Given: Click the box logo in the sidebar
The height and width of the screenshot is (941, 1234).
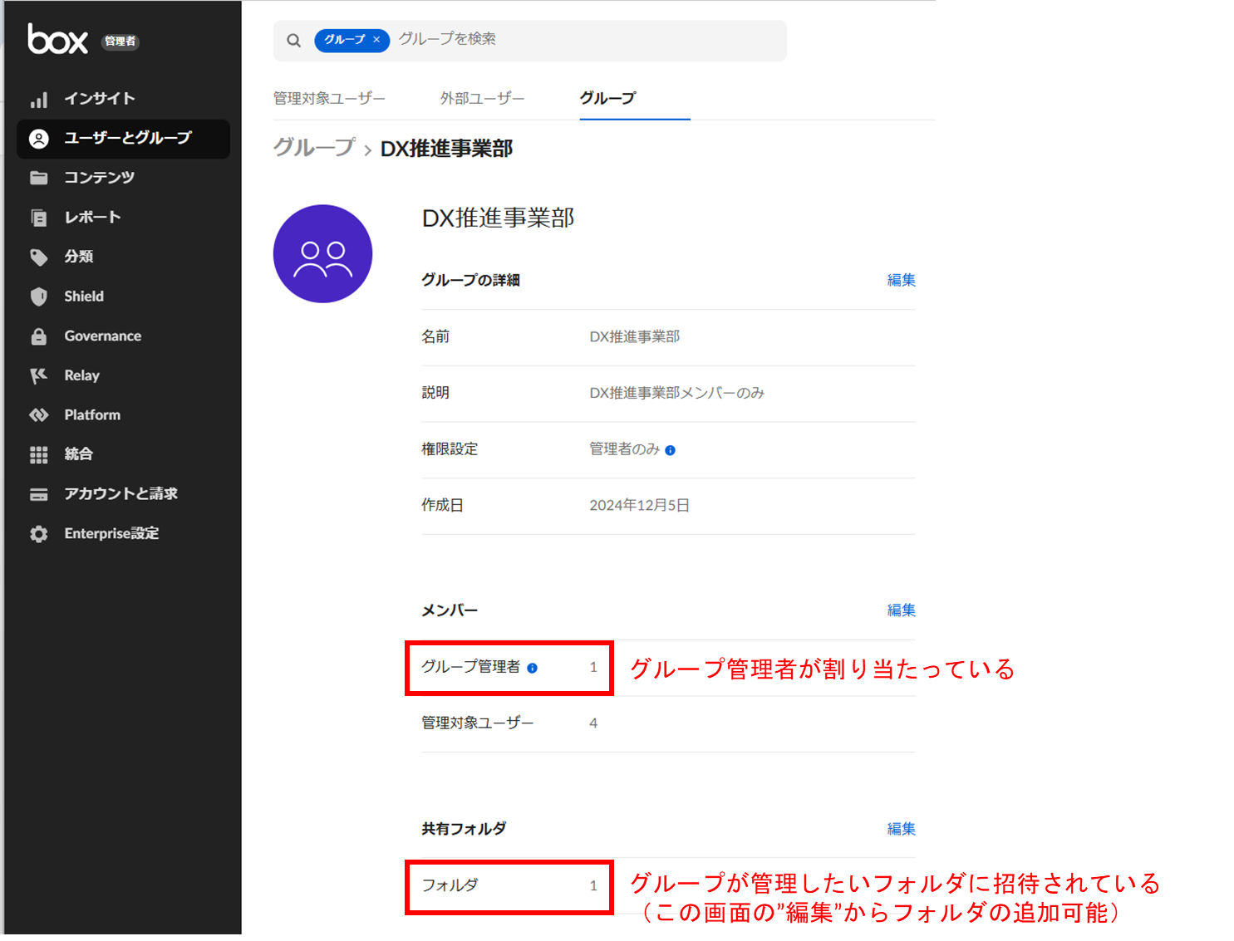Looking at the screenshot, I should coord(57,39).
